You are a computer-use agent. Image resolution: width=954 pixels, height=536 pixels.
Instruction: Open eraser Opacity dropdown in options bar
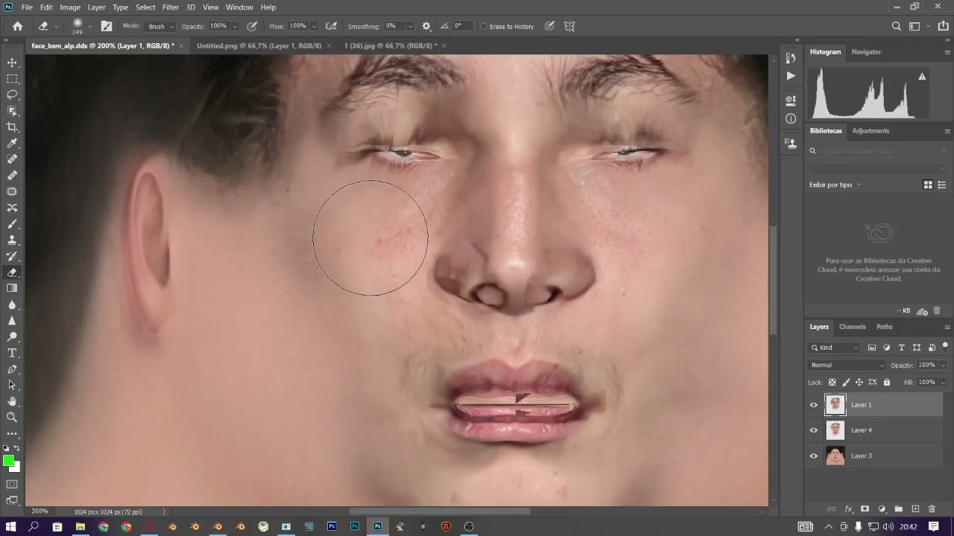tap(235, 26)
